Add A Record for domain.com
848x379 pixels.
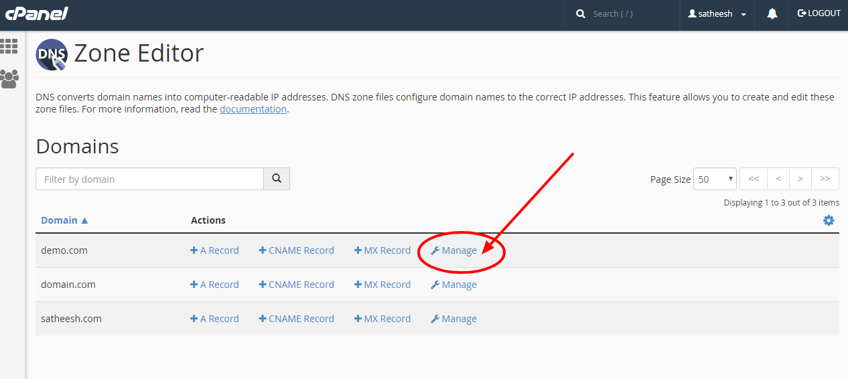214,285
